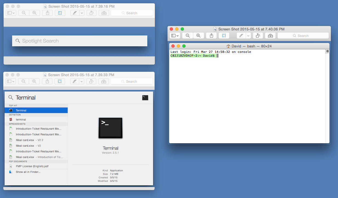Viewport: 338px width, 198px height.
Task: Click "Show all in Finder..."
Action: click(x=28, y=172)
